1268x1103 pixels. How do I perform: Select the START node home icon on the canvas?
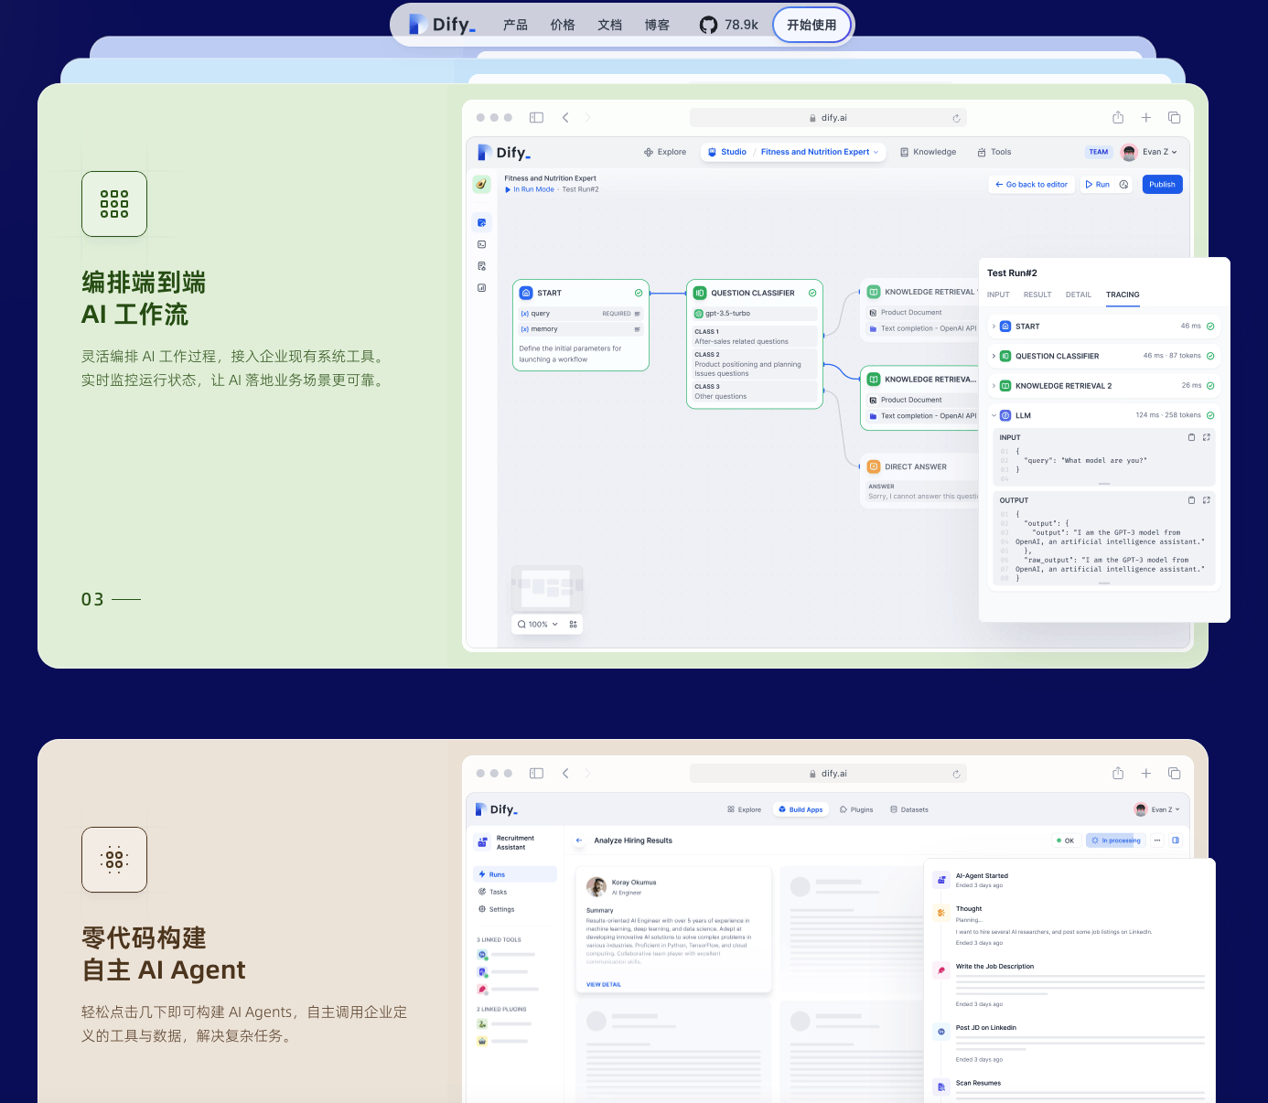coord(526,293)
